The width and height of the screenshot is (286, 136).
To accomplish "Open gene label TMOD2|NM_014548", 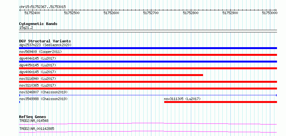I will point(34,121).
